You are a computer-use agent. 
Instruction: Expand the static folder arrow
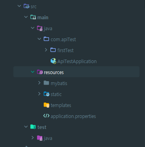coord(39,94)
